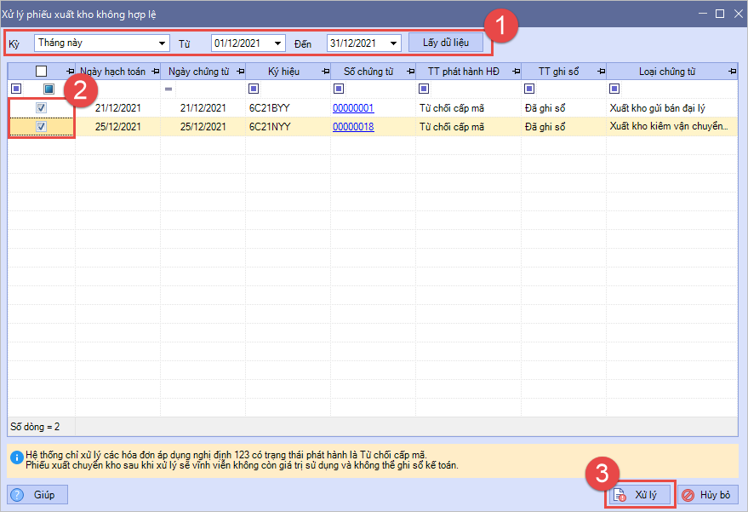
Task: Click the equals filter operator under Ngày chứng từ
Action: (168, 89)
